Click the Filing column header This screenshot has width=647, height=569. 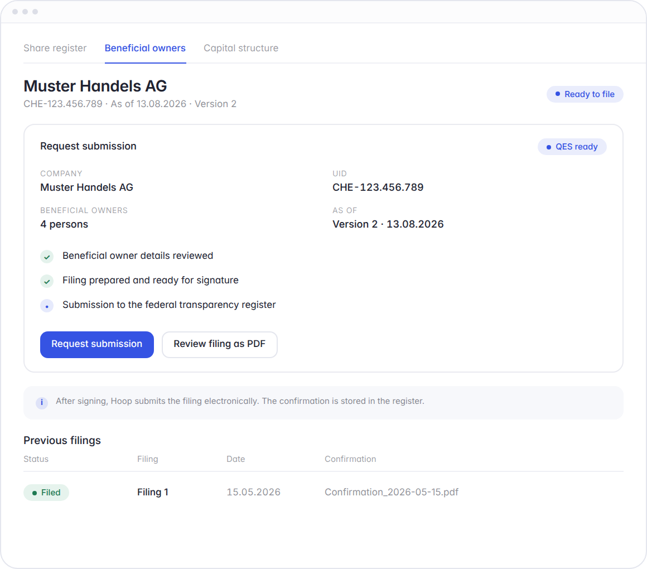coord(148,459)
